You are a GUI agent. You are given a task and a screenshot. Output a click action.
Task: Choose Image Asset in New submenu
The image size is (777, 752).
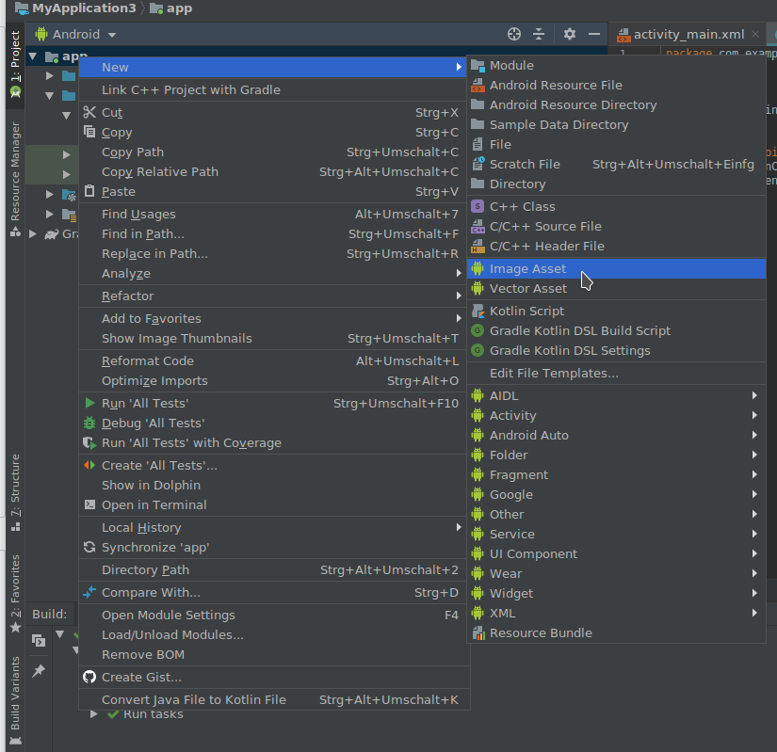coord(527,269)
